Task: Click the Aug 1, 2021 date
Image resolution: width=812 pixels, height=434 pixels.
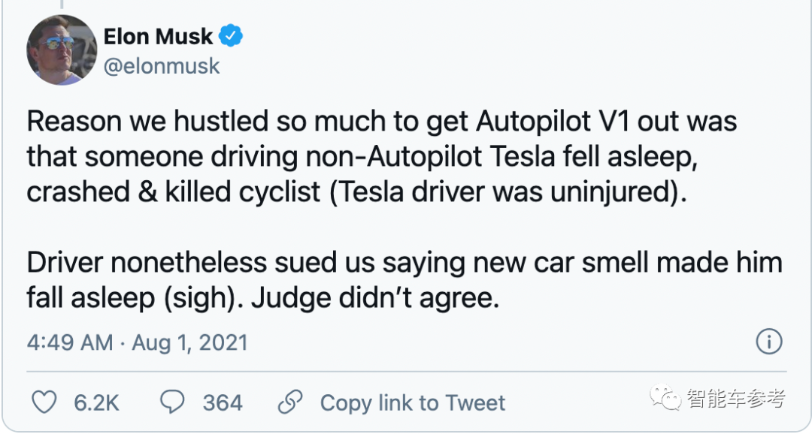Action: click(x=189, y=343)
